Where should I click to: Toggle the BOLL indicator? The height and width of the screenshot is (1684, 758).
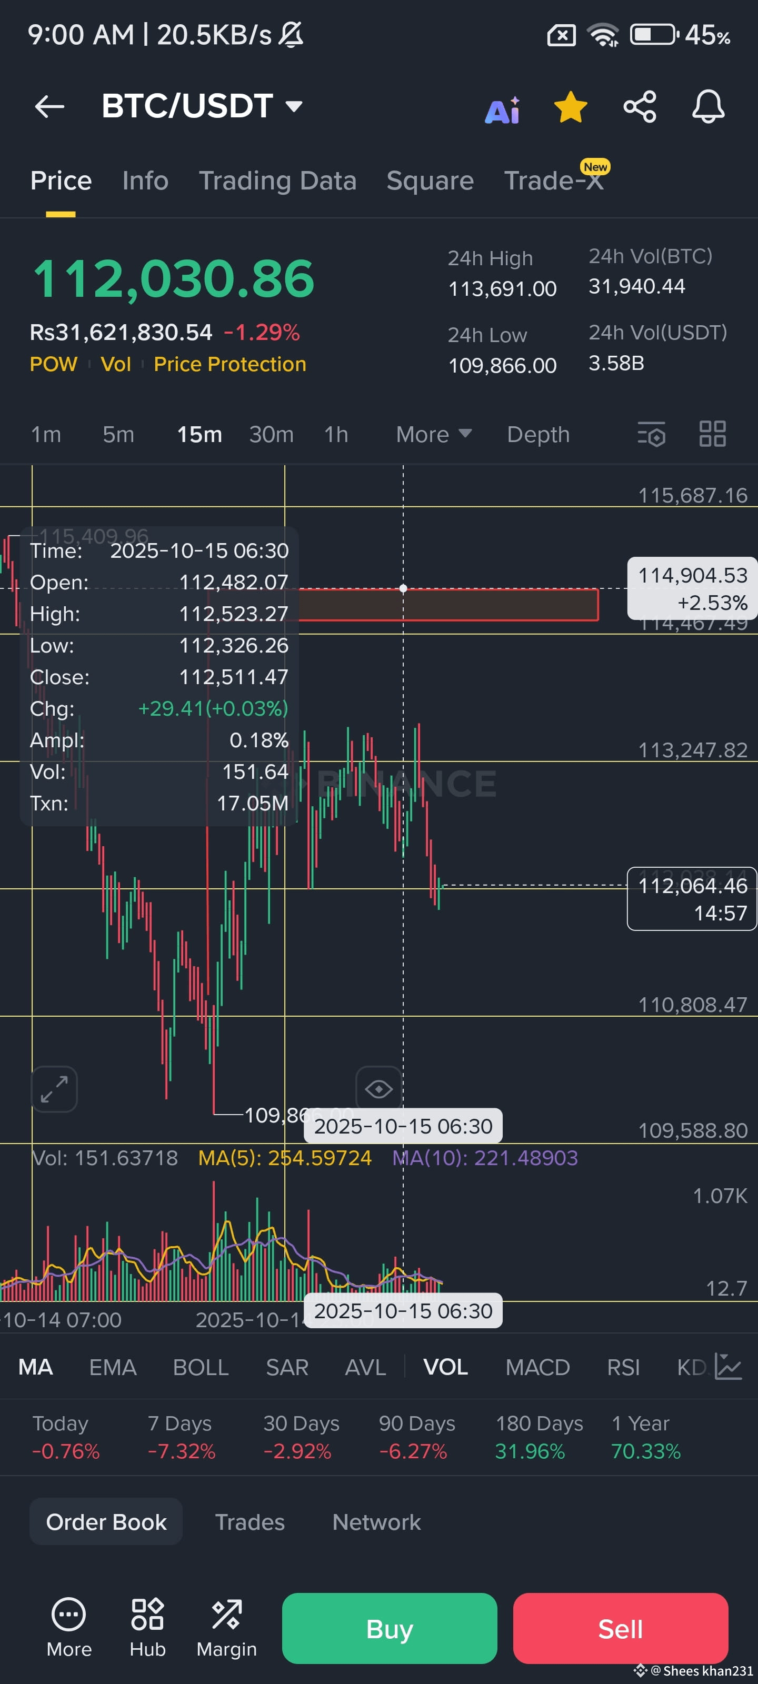point(201,1367)
